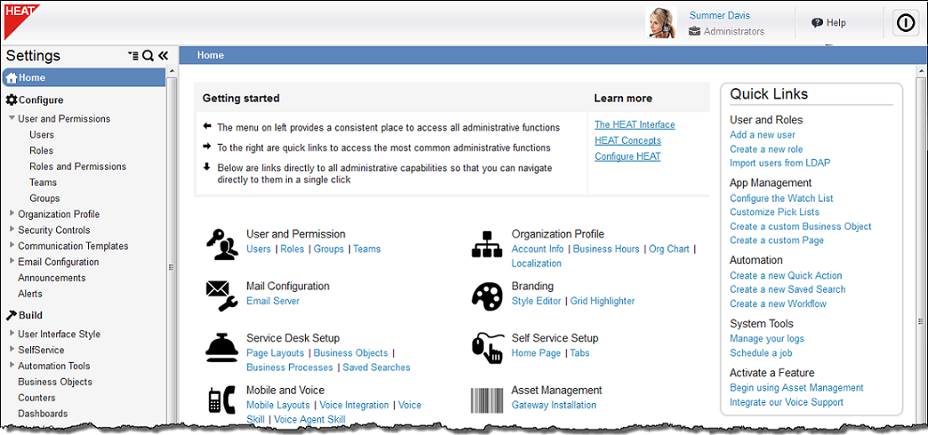Click the Mobile and Voice phone icon
This screenshot has height=435, width=928.
(x=221, y=399)
